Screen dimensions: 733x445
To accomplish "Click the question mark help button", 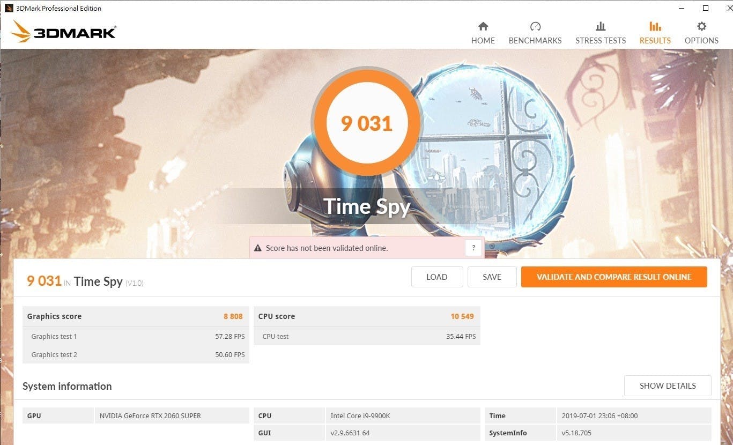I will [473, 248].
